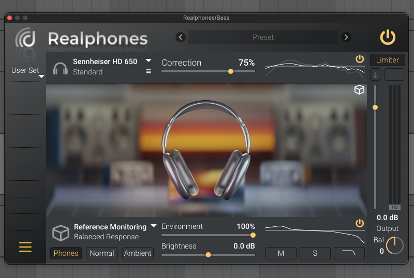This screenshot has height=278, width=414.
Task: Click the Brightness 0.0 dB value
Action: (x=244, y=246)
